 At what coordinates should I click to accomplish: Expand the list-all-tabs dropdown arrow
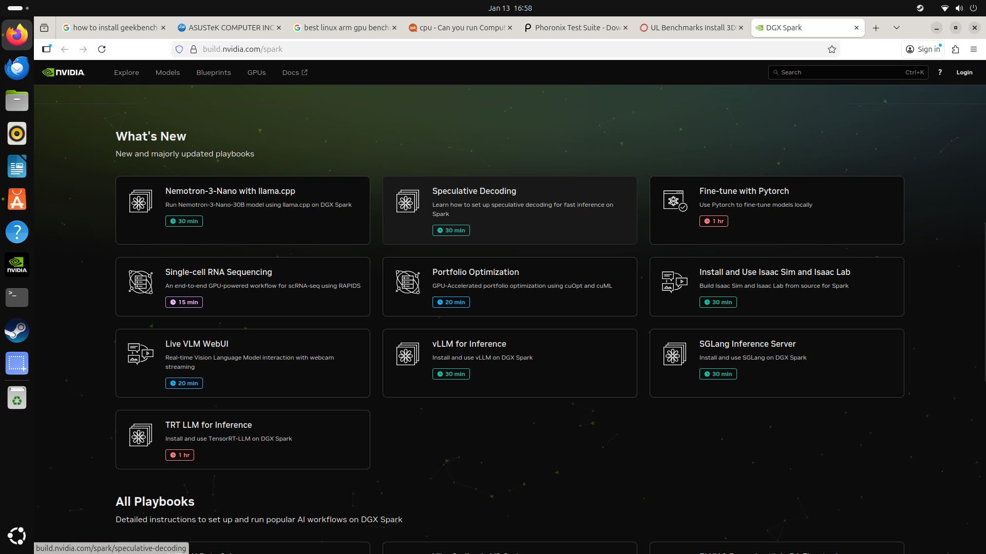(x=896, y=28)
